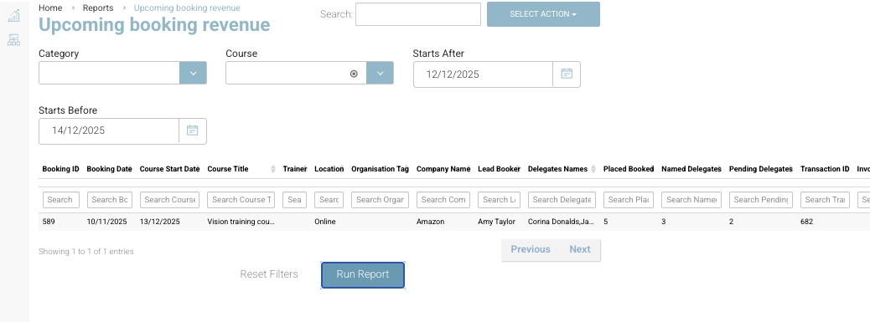
Task: Sort by Placed Booked header
Action: (x=629, y=169)
